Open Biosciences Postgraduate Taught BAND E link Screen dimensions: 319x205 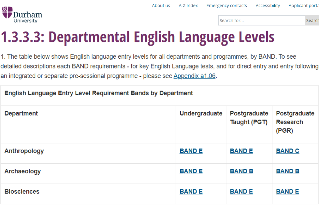click(x=241, y=191)
